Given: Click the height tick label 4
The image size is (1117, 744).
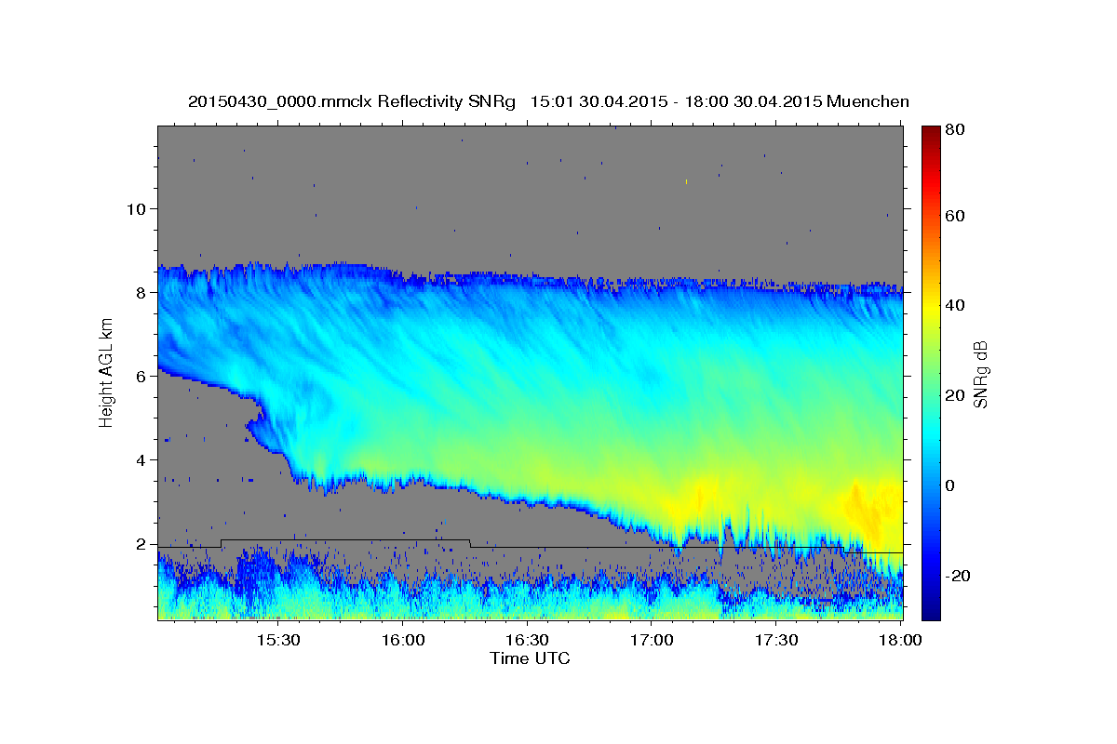Looking at the screenshot, I should point(141,459).
